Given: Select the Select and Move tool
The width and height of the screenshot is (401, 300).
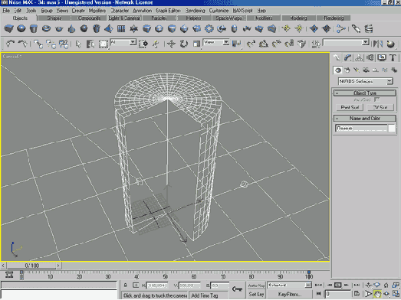Looking at the screenshot, I should [171, 44].
